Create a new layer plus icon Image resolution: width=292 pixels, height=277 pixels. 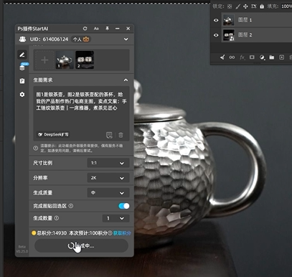(282, 57)
